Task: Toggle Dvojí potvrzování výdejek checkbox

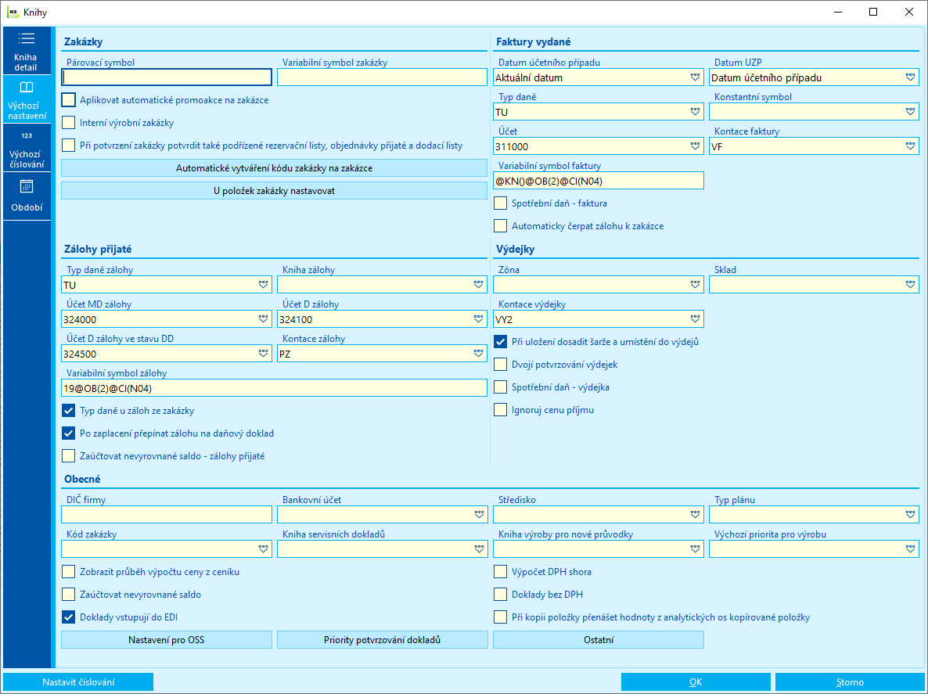Action: click(501, 365)
